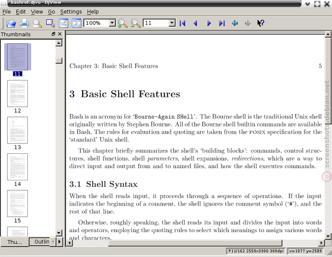Jump to the first page
The width and height of the screenshot is (332, 257).
183,23
